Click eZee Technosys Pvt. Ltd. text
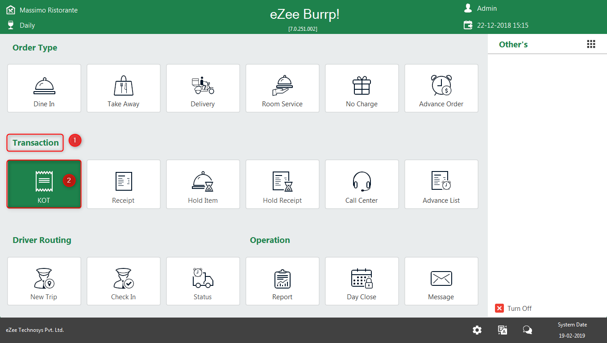 coord(35,330)
